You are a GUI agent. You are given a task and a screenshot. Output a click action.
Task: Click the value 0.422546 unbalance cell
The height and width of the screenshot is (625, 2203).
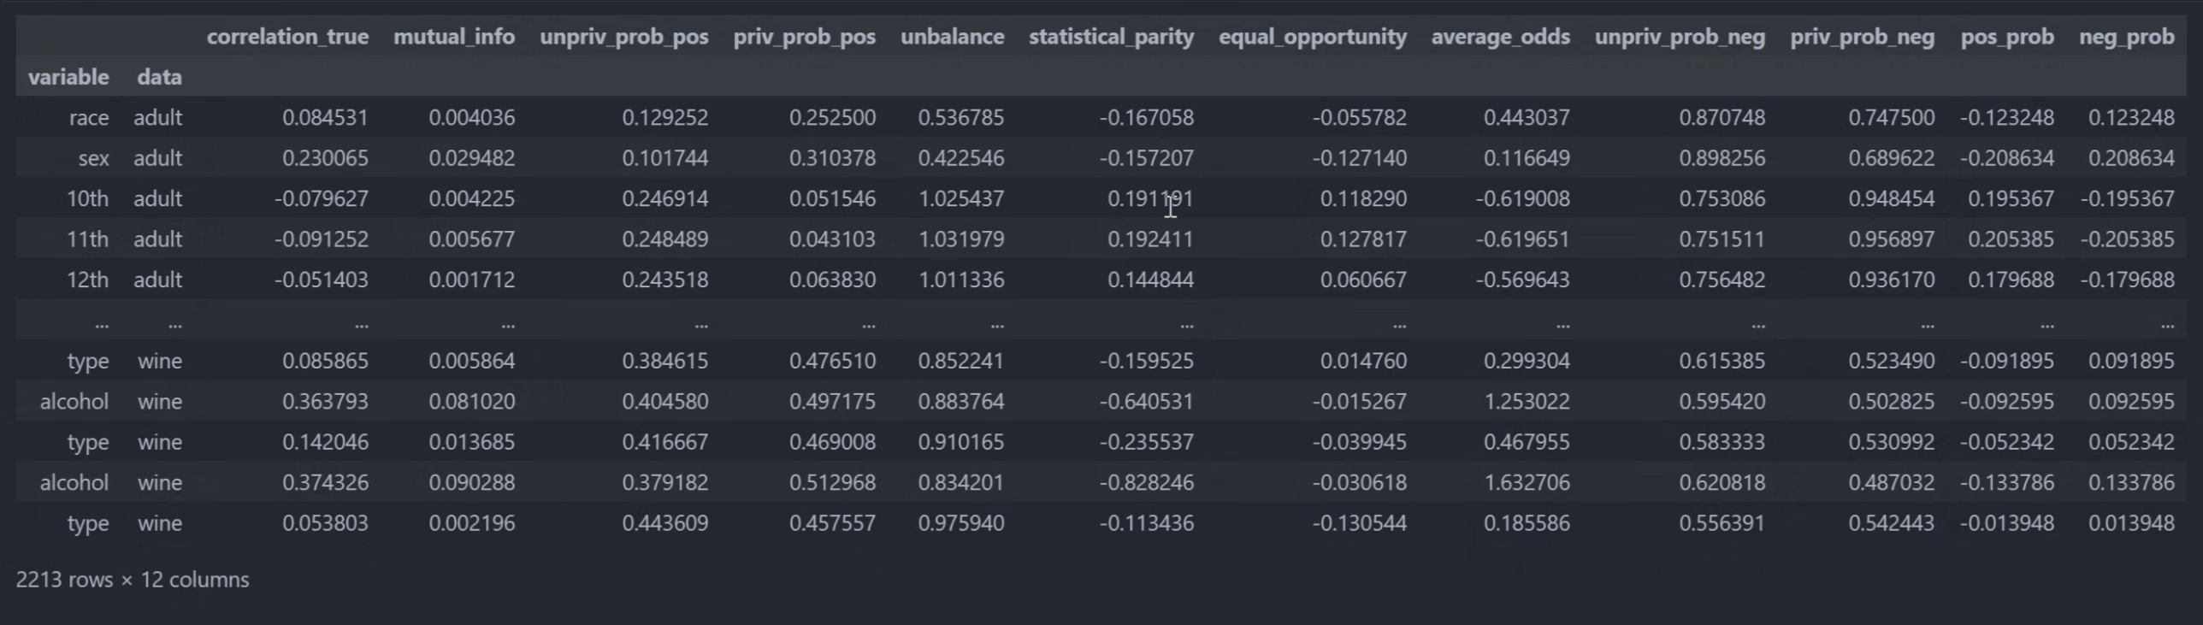tap(961, 158)
